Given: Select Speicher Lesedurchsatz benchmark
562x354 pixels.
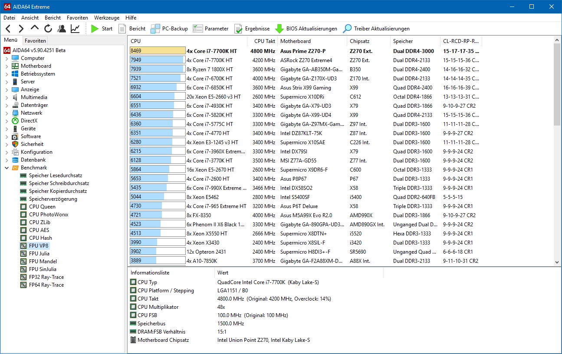Looking at the screenshot, I should (55, 175).
